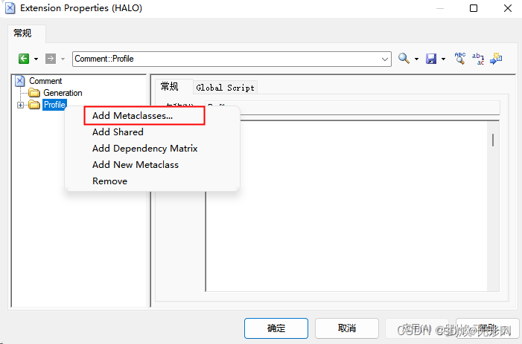Select the Profile folder in the tree

coord(54,105)
